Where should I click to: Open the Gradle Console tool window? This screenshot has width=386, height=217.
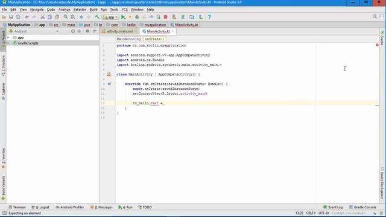(362, 207)
